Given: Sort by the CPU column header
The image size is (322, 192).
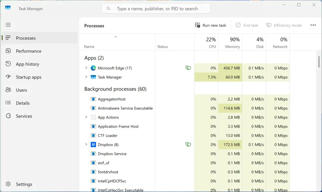Looking at the screenshot, I should pos(206,42).
